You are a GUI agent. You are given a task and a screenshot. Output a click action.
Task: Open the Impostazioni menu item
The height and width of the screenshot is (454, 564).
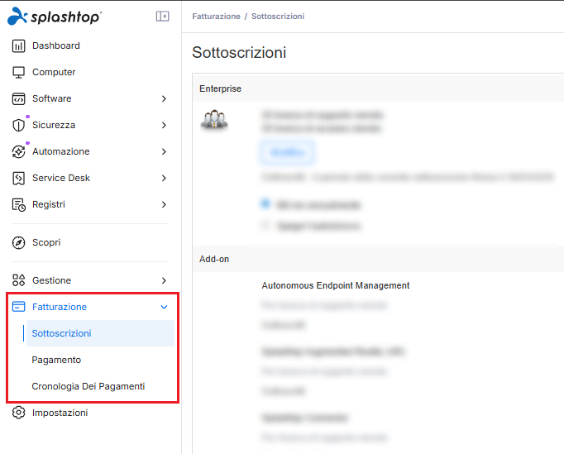(90, 413)
